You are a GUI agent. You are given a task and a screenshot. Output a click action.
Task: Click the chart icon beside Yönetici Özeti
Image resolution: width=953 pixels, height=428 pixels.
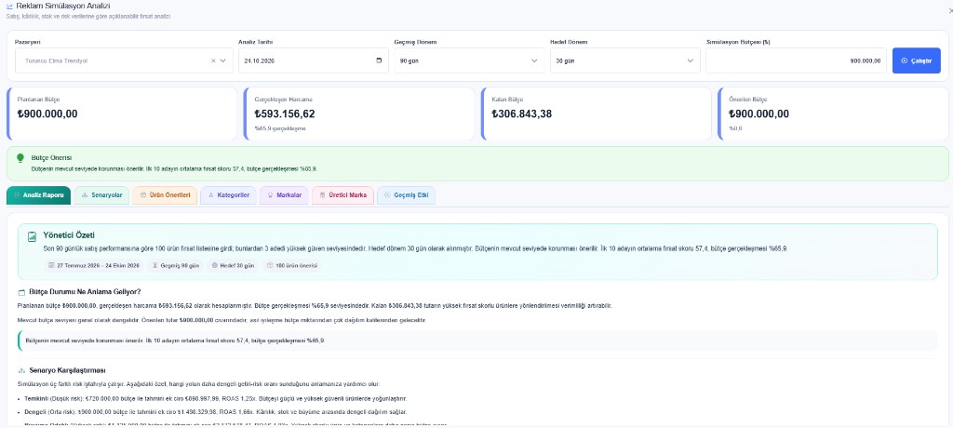pyautogui.click(x=33, y=237)
